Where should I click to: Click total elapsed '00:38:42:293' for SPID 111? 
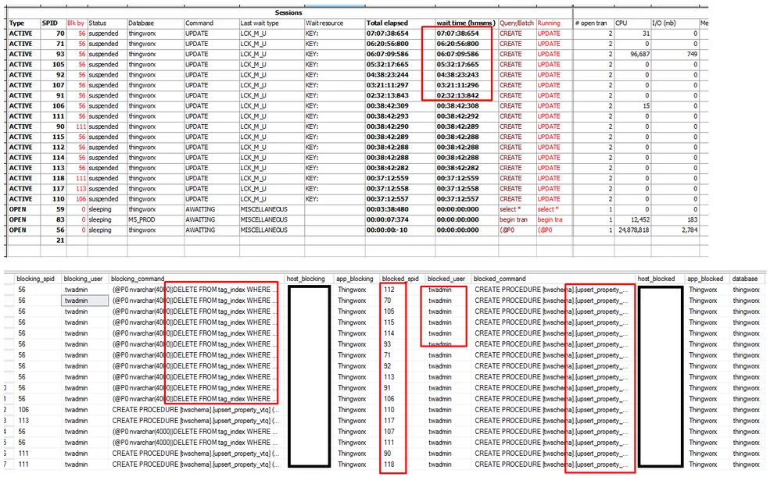(x=388, y=116)
